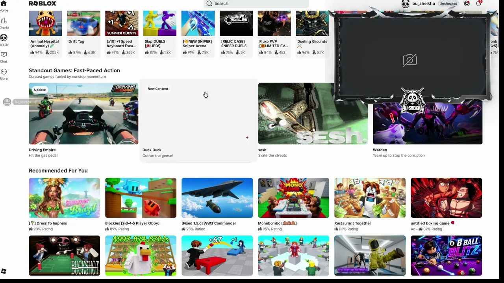
Task: Click the Driving Empire title text
Action: coord(42,150)
